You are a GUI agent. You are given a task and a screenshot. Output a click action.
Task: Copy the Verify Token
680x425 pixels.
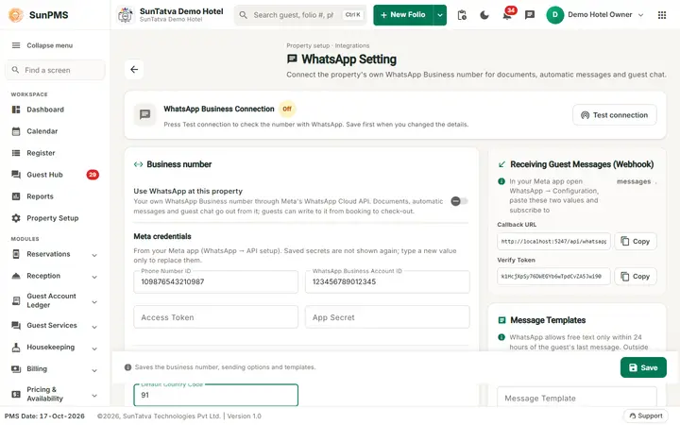(x=636, y=276)
